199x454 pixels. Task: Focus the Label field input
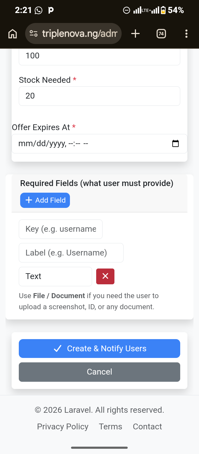point(71,253)
